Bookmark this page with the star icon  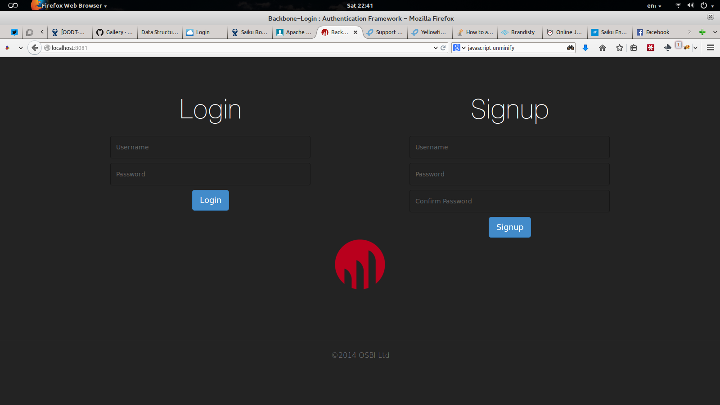pos(620,48)
